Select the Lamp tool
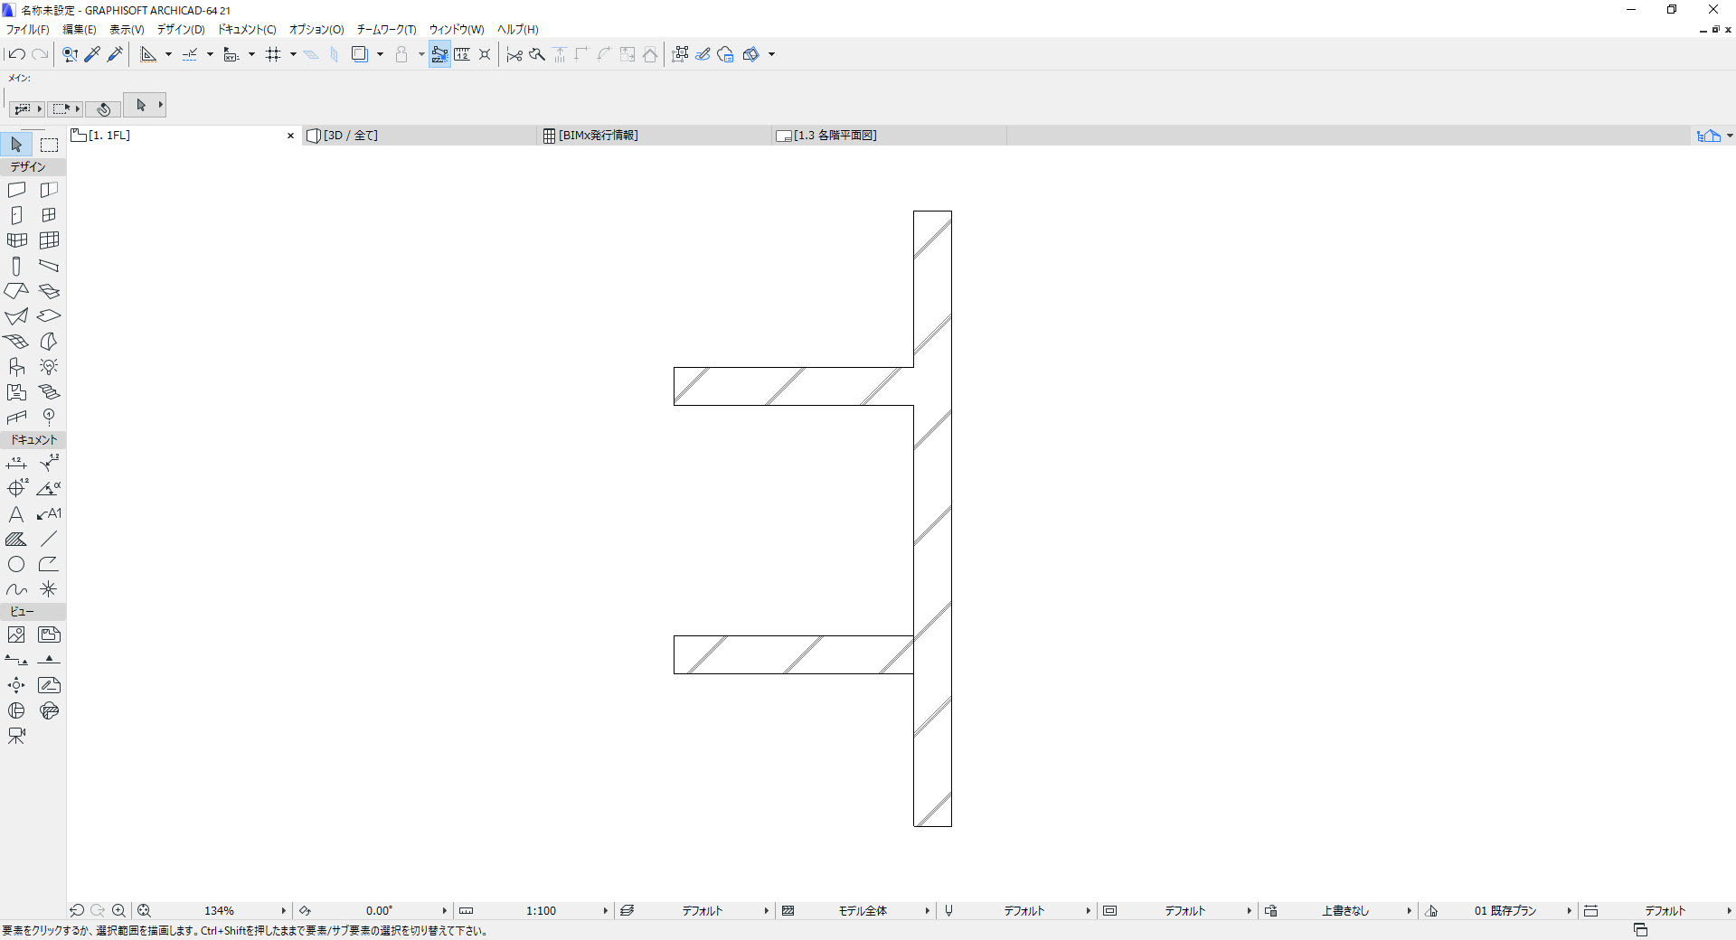 [x=49, y=367]
